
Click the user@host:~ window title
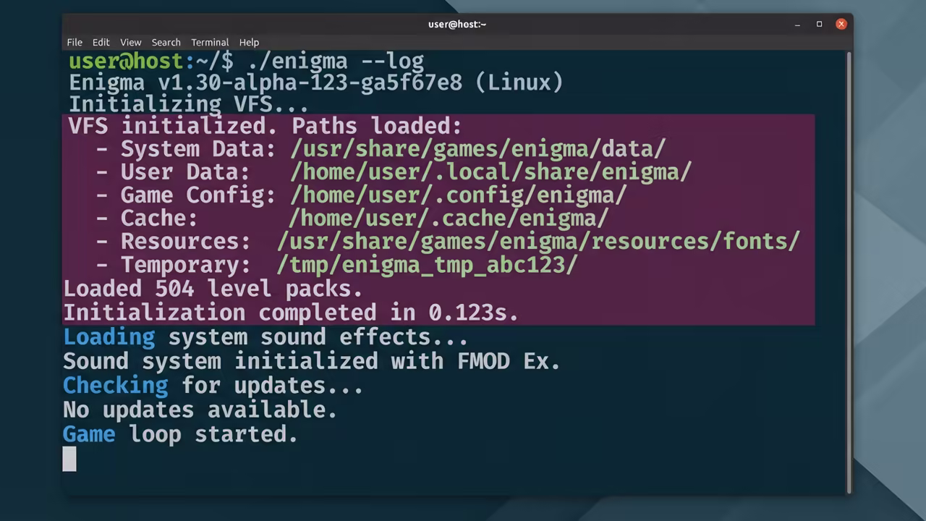[x=457, y=24]
